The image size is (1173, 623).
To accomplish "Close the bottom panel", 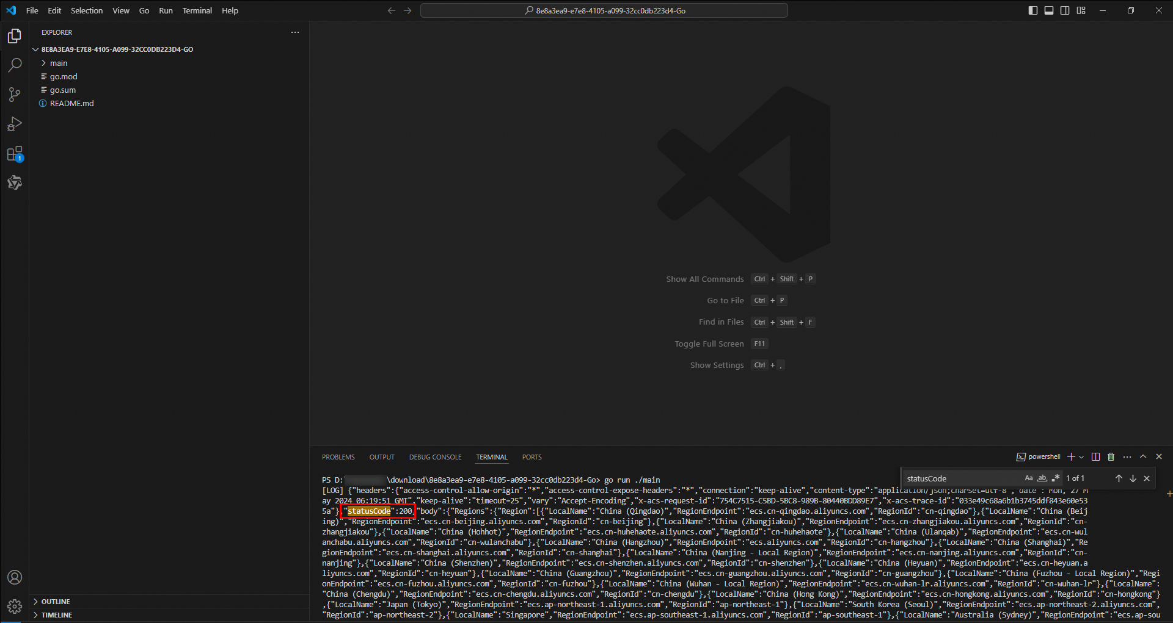I will 1159,457.
